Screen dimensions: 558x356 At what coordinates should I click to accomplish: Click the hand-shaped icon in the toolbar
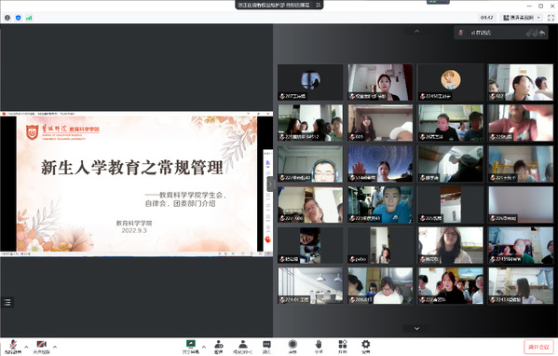click(319, 347)
